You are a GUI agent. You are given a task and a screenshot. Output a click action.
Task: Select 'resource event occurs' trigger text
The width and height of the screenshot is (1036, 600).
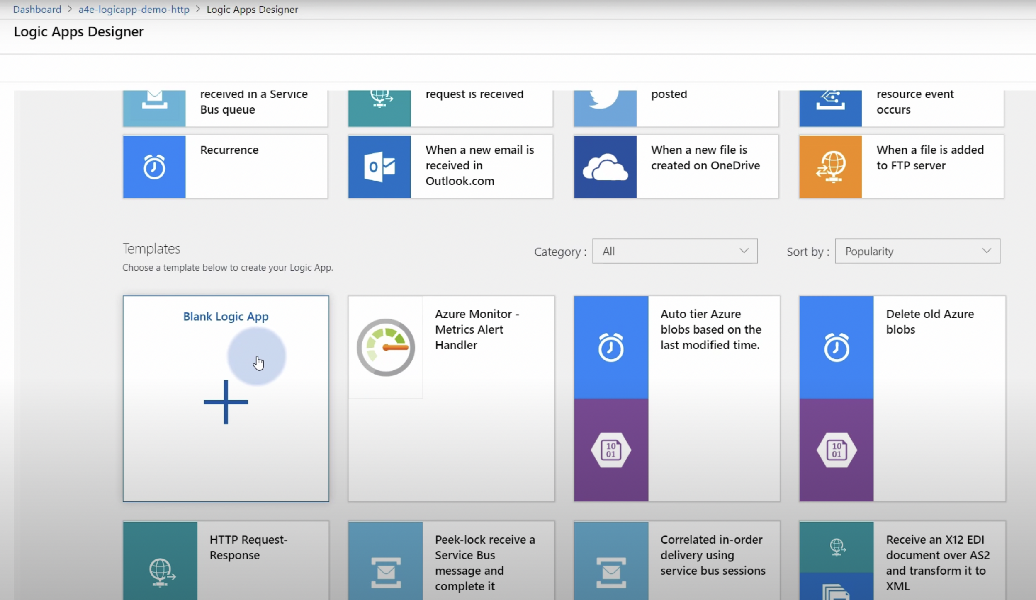[x=915, y=102]
